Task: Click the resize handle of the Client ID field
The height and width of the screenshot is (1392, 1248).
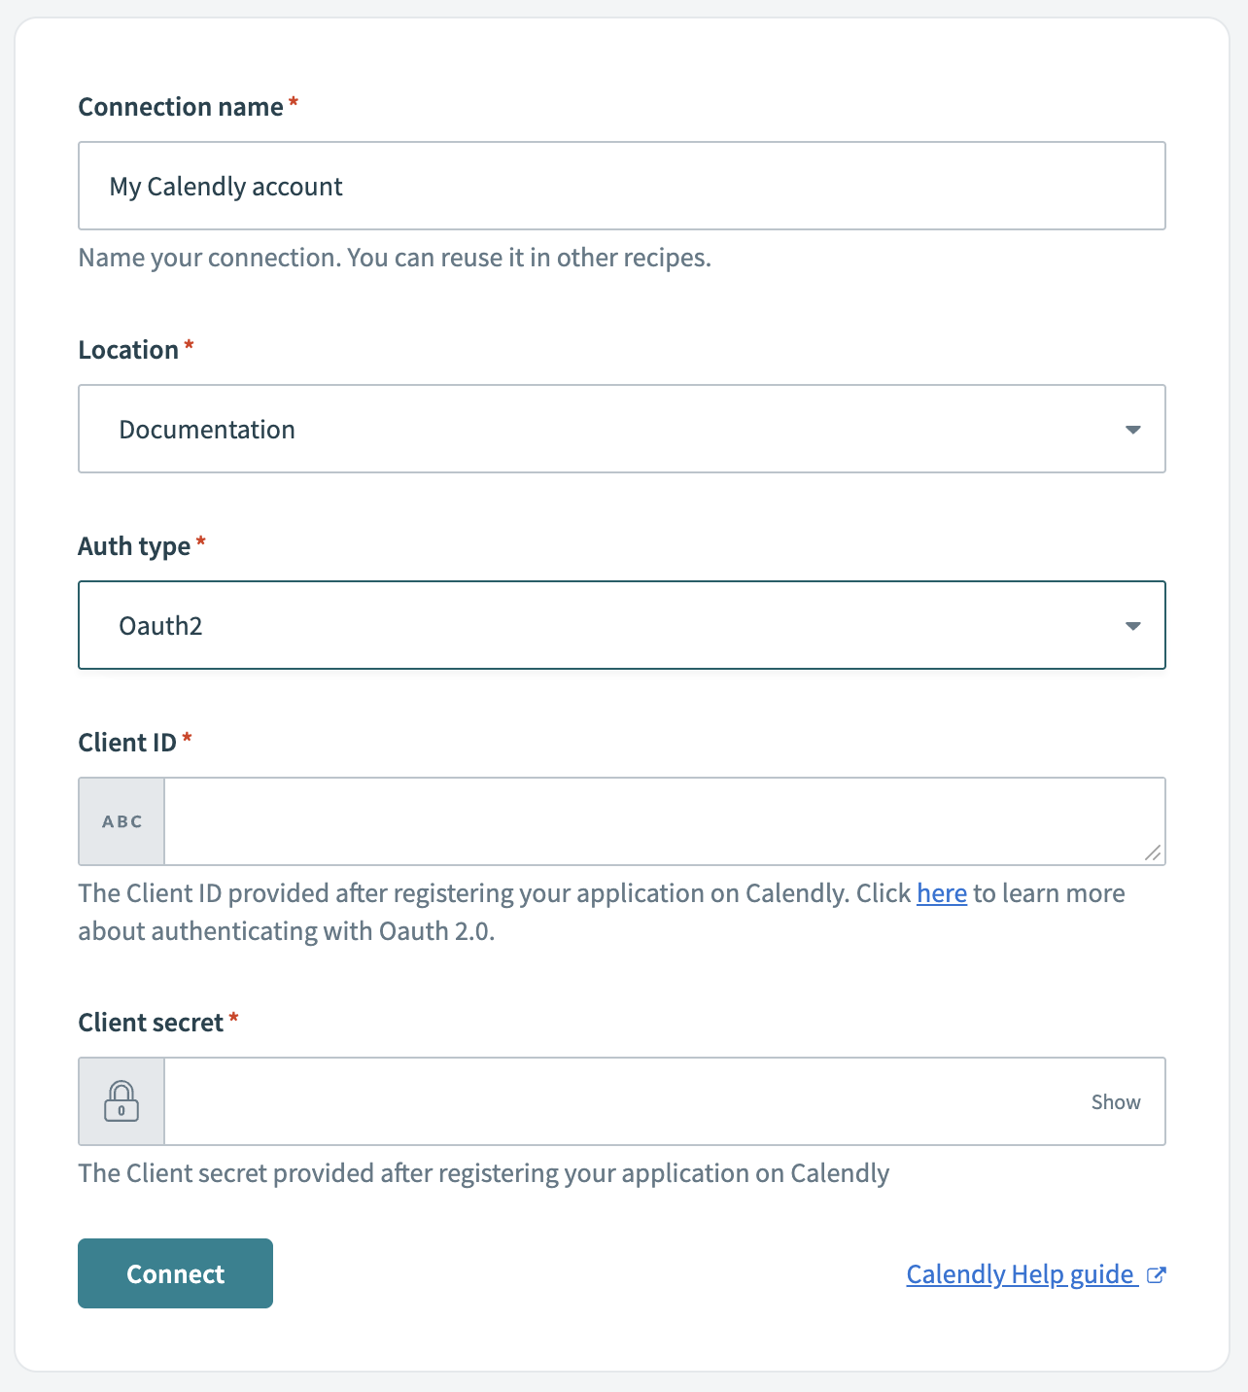Action: coord(1153,853)
